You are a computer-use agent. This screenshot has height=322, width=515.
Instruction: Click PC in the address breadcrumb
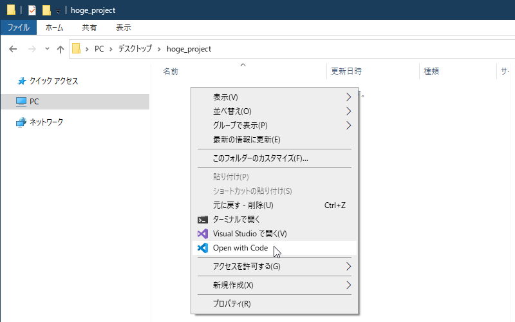pos(99,49)
